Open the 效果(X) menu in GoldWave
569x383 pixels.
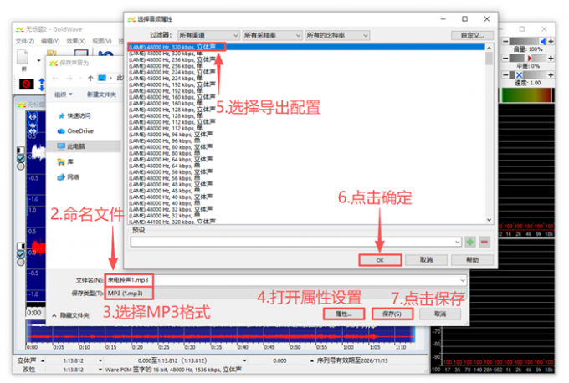tap(76, 41)
